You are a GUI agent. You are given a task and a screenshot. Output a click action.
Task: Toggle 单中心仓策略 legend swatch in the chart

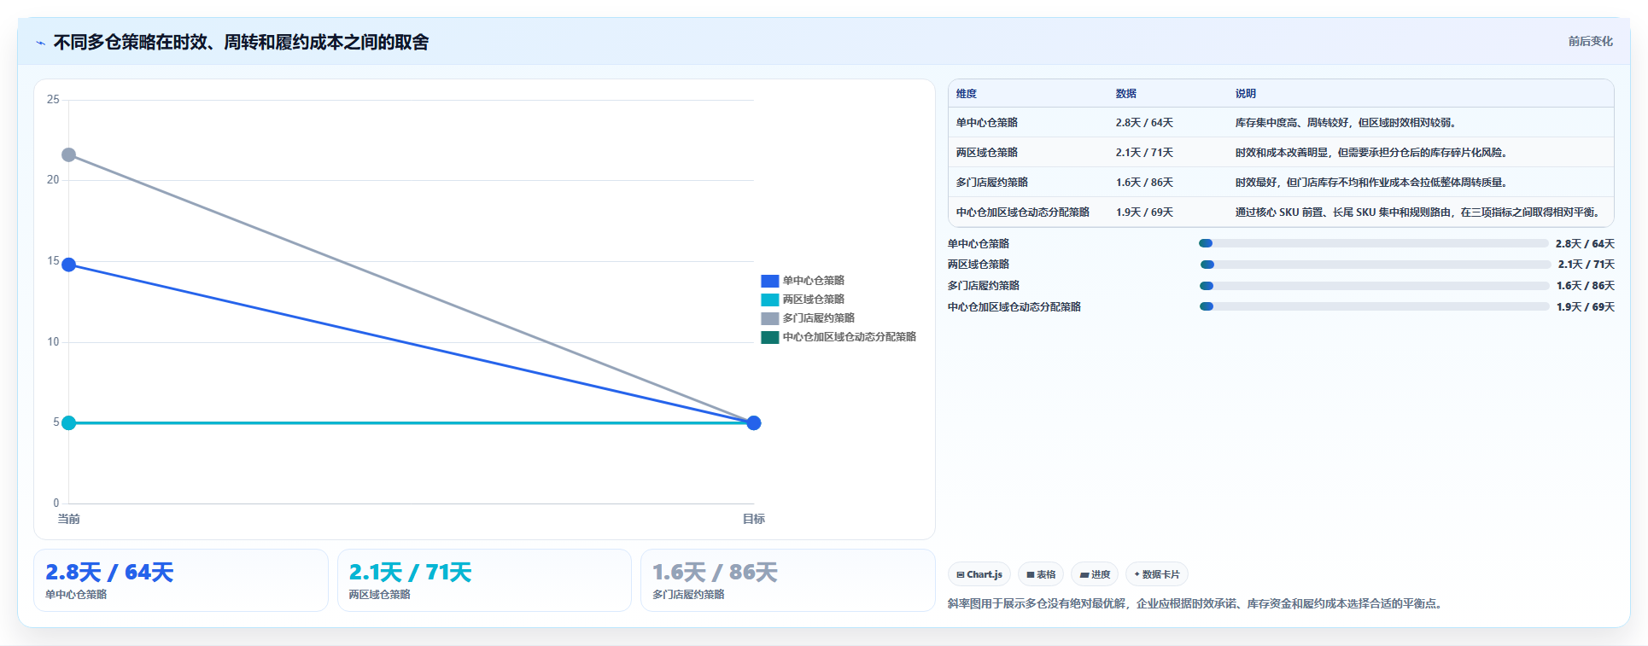point(769,281)
